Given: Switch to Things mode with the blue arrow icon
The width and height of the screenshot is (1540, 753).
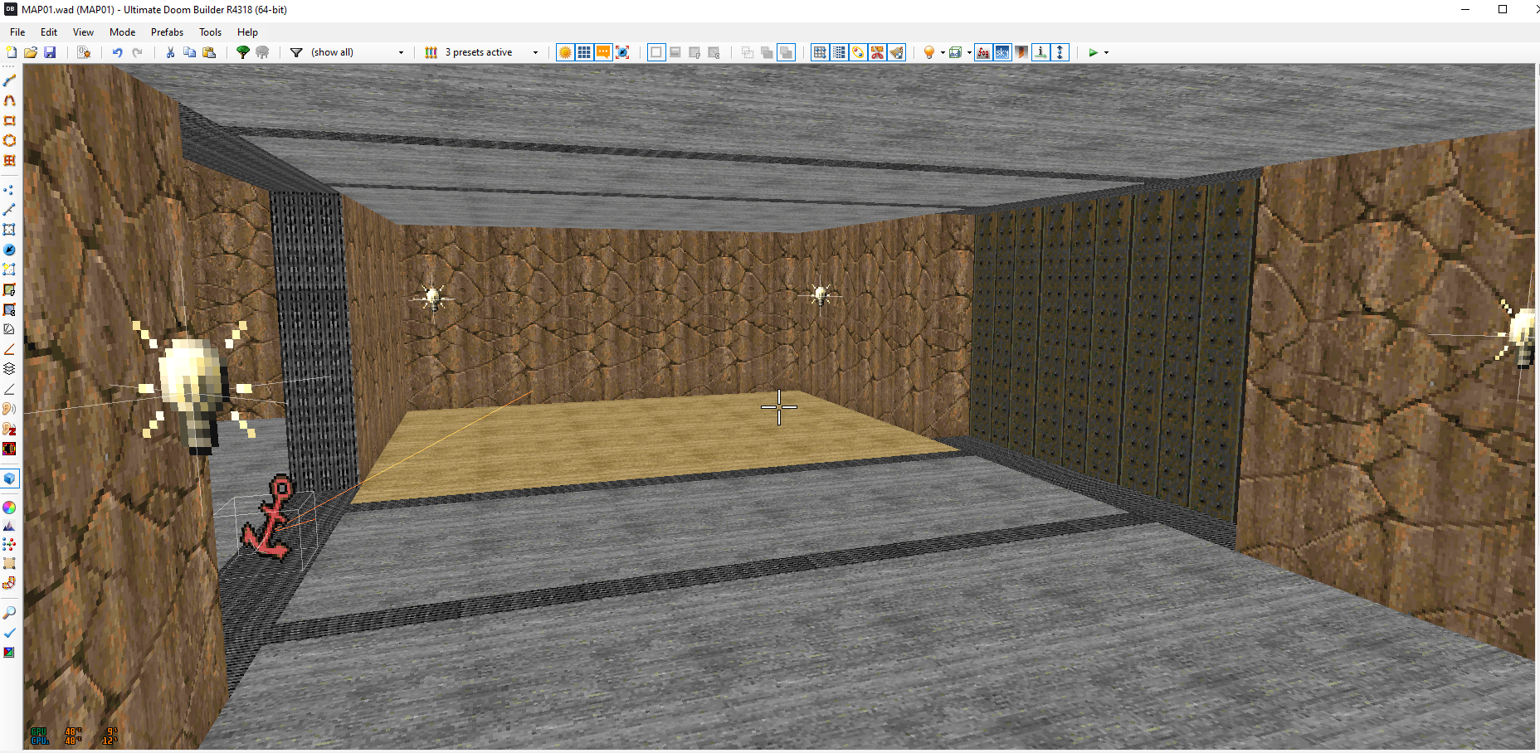Looking at the screenshot, I should pos(10,250).
